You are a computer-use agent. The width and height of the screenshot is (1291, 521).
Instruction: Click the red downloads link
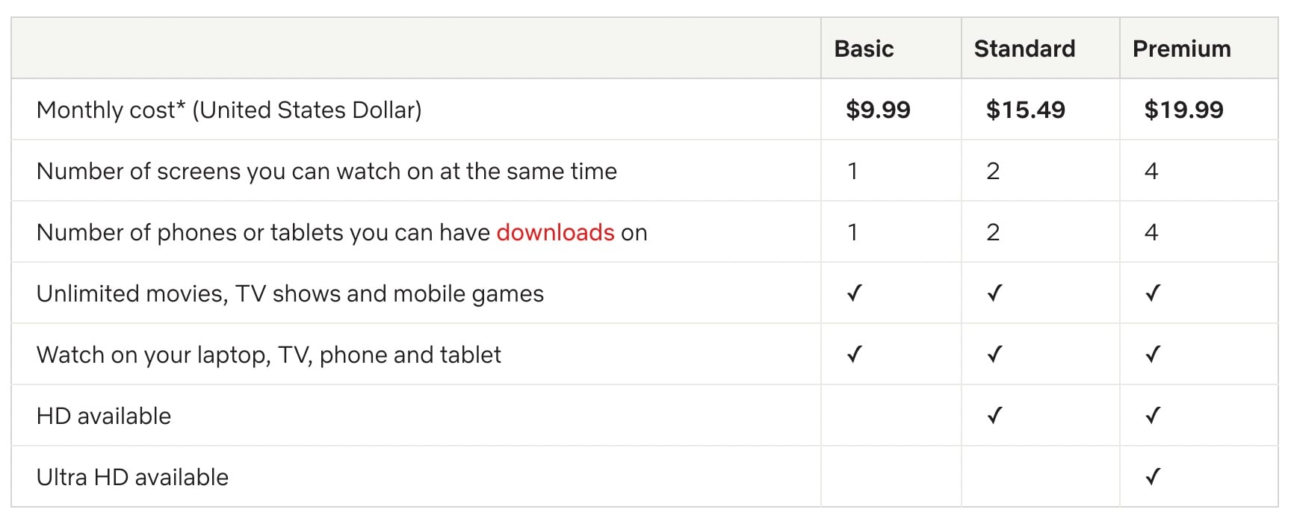click(x=555, y=233)
